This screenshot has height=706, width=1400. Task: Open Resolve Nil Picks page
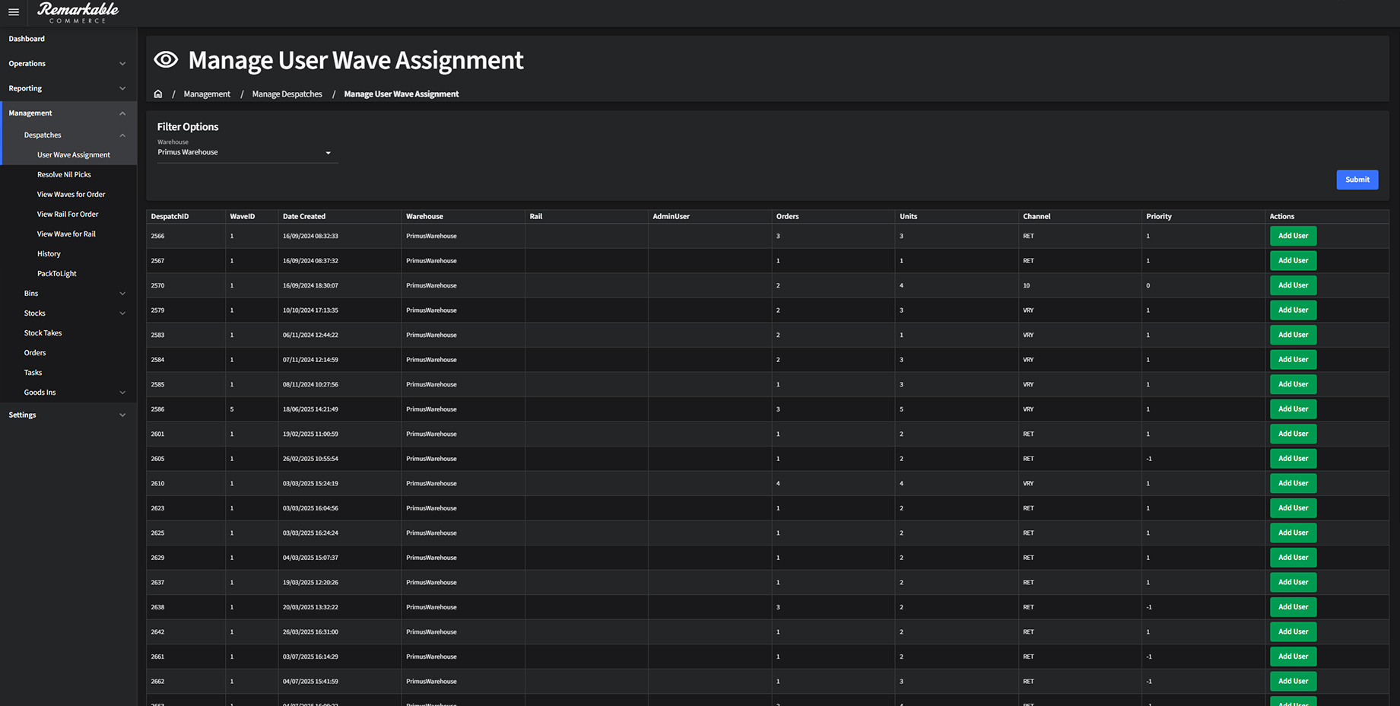64,175
